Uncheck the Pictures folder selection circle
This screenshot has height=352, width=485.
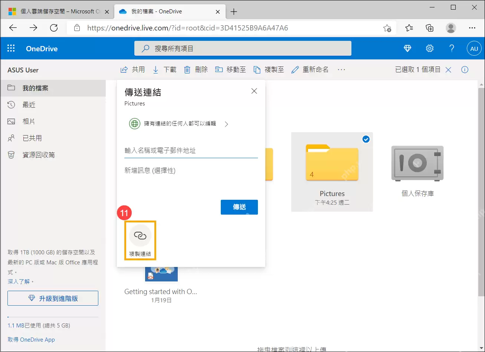(x=366, y=139)
